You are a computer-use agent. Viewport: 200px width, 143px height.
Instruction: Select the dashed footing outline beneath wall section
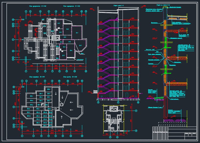point(173,124)
